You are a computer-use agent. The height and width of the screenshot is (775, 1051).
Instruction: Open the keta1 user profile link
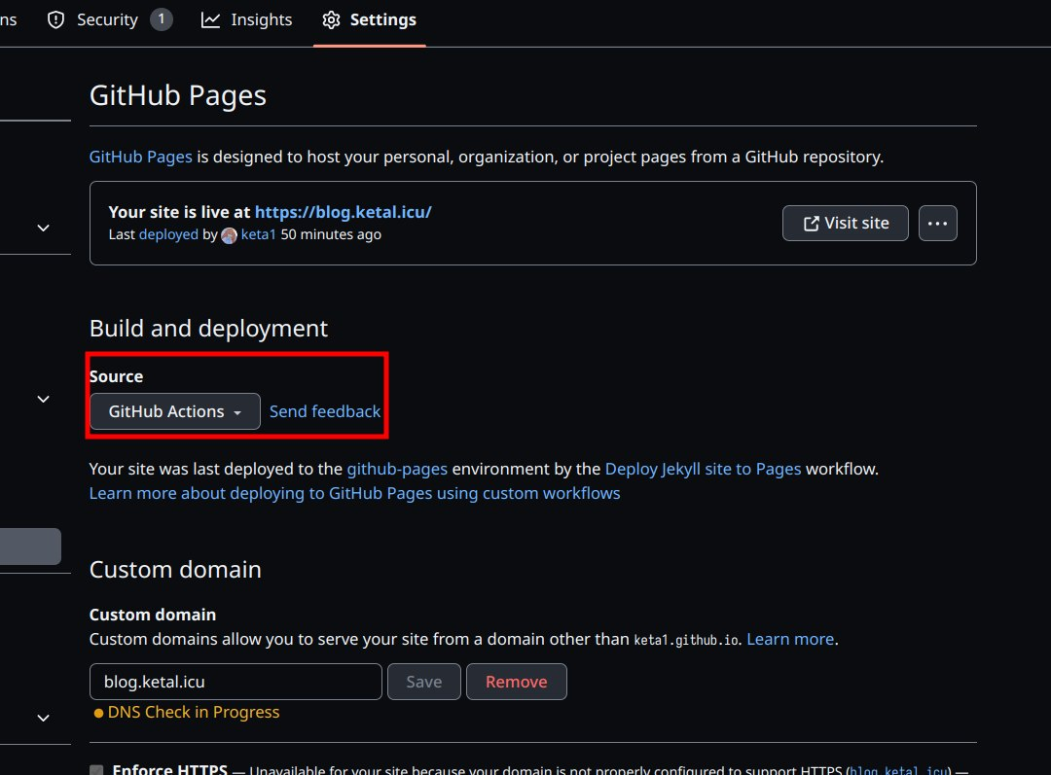(258, 234)
